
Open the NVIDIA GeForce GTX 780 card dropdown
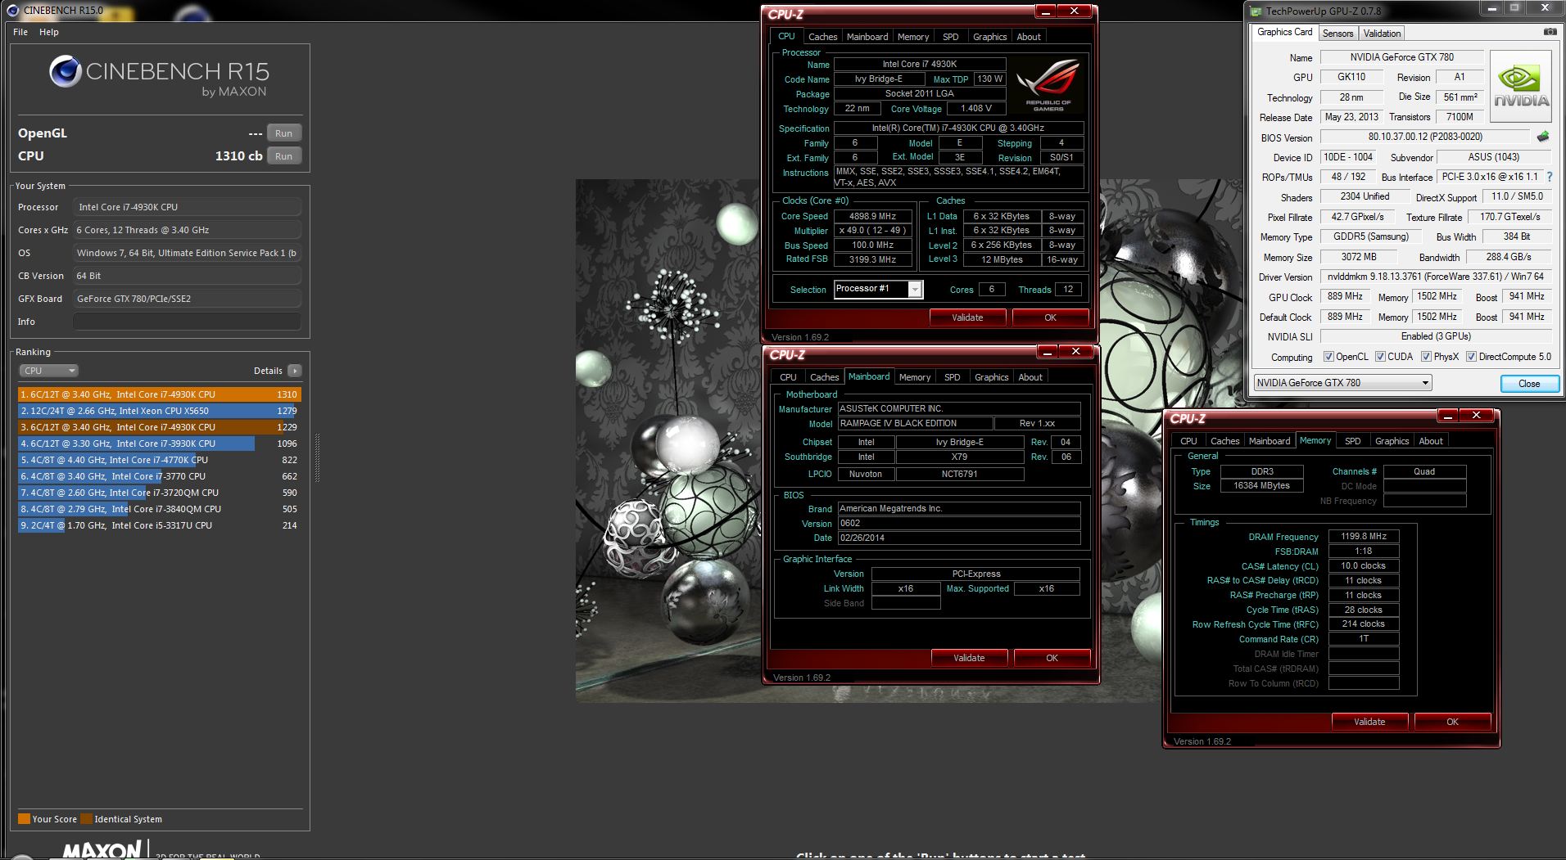point(1342,383)
